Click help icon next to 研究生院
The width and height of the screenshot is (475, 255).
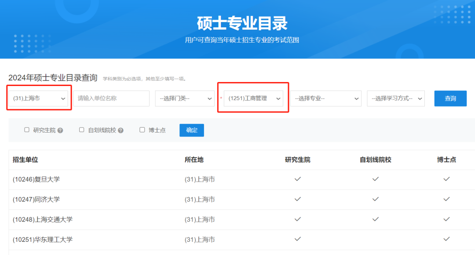pyautogui.click(x=60, y=130)
